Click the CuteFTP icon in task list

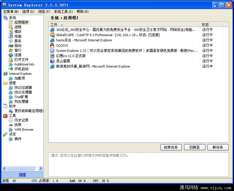pyautogui.click(x=52, y=35)
